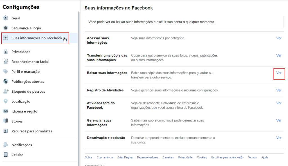Click the Suas informações no Facebook grid icon
The height and width of the screenshot is (166, 288).
[x=6, y=38]
